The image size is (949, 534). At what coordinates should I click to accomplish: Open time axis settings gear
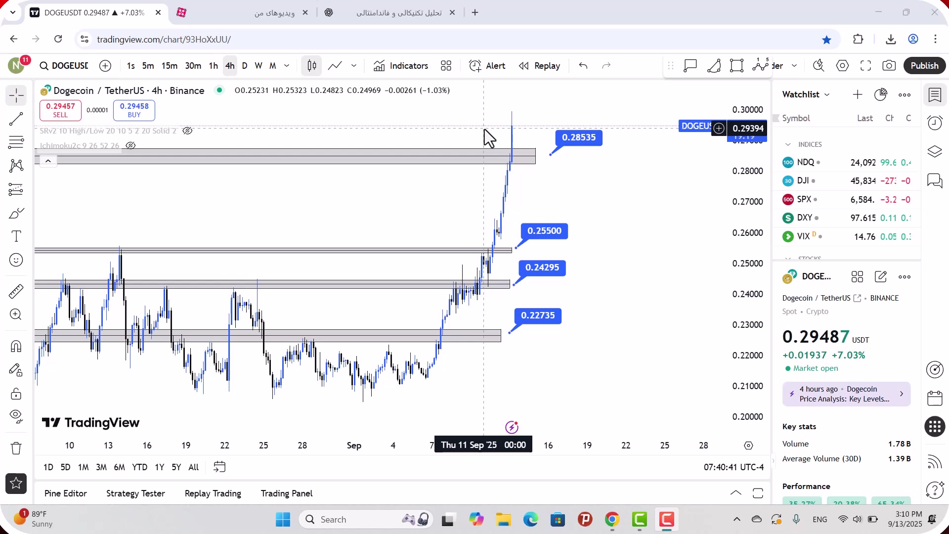click(748, 445)
